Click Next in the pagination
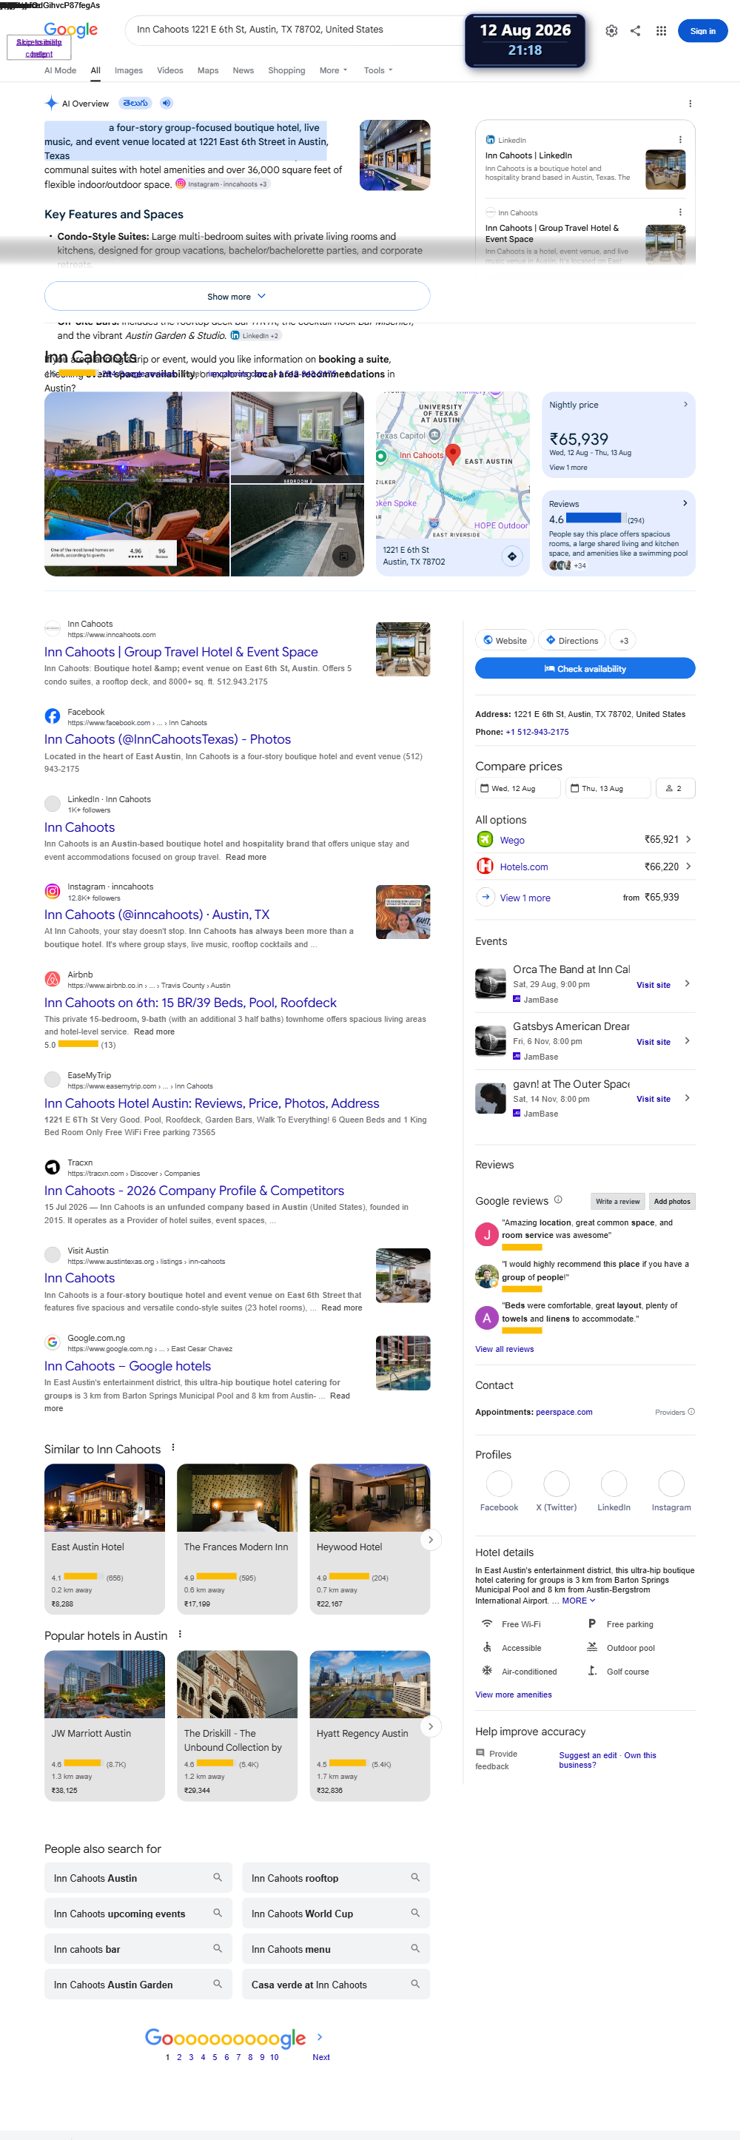749x2140 pixels. [x=321, y=2056]
